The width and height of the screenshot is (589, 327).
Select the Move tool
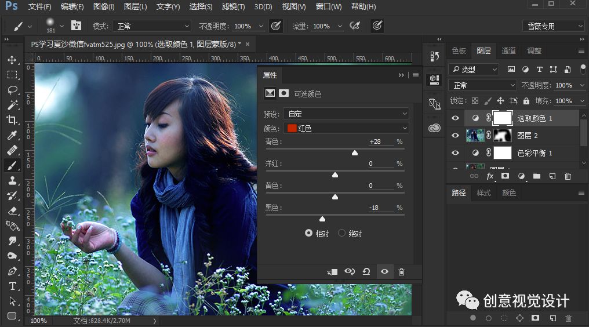(x=12, y=60)
